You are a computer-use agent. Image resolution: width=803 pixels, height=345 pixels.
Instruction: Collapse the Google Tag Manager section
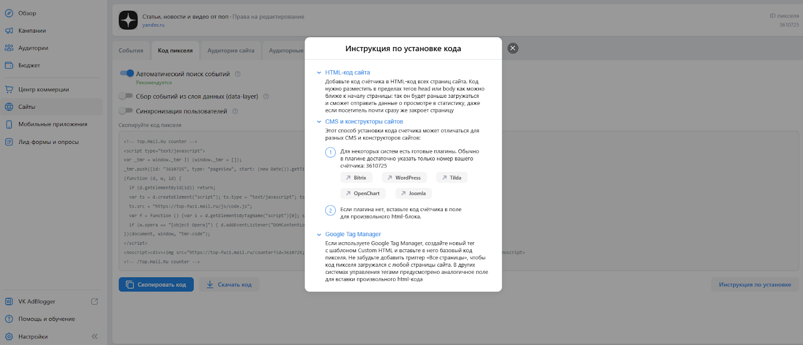319,234
